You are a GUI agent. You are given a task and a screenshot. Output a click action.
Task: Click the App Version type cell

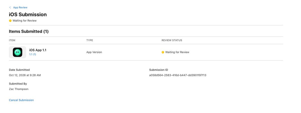pos(94,52)
